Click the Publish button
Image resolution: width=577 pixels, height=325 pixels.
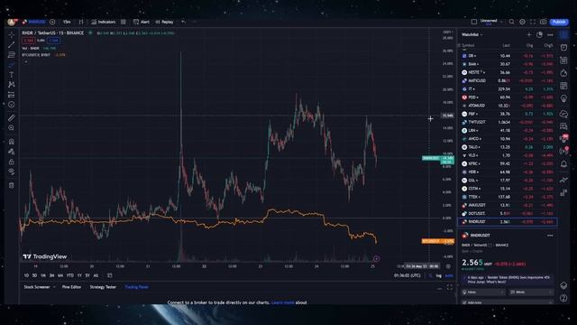559,22
